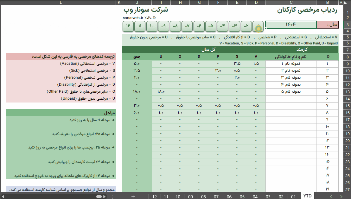The width and height of the screenshot is (351, 199).
Task: Select the U value ۱۸.۰ for employee ۵
Action: point(161,91)
